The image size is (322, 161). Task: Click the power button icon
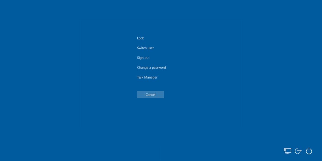click(309, 151)
